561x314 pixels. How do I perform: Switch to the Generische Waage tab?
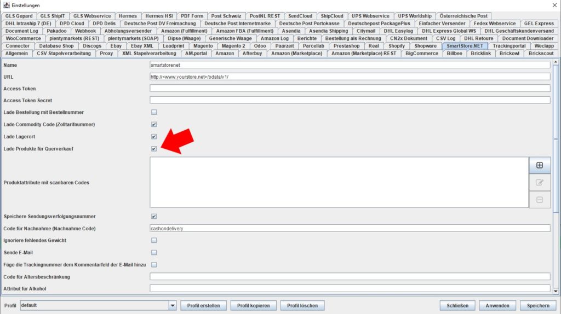click(231, 38)
